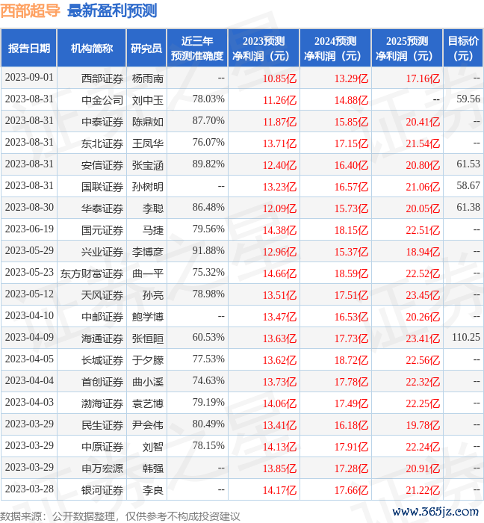Click the 91.88% accuracy value
The height and width of the screenshot is (523, 484).
tap(208, 250)
